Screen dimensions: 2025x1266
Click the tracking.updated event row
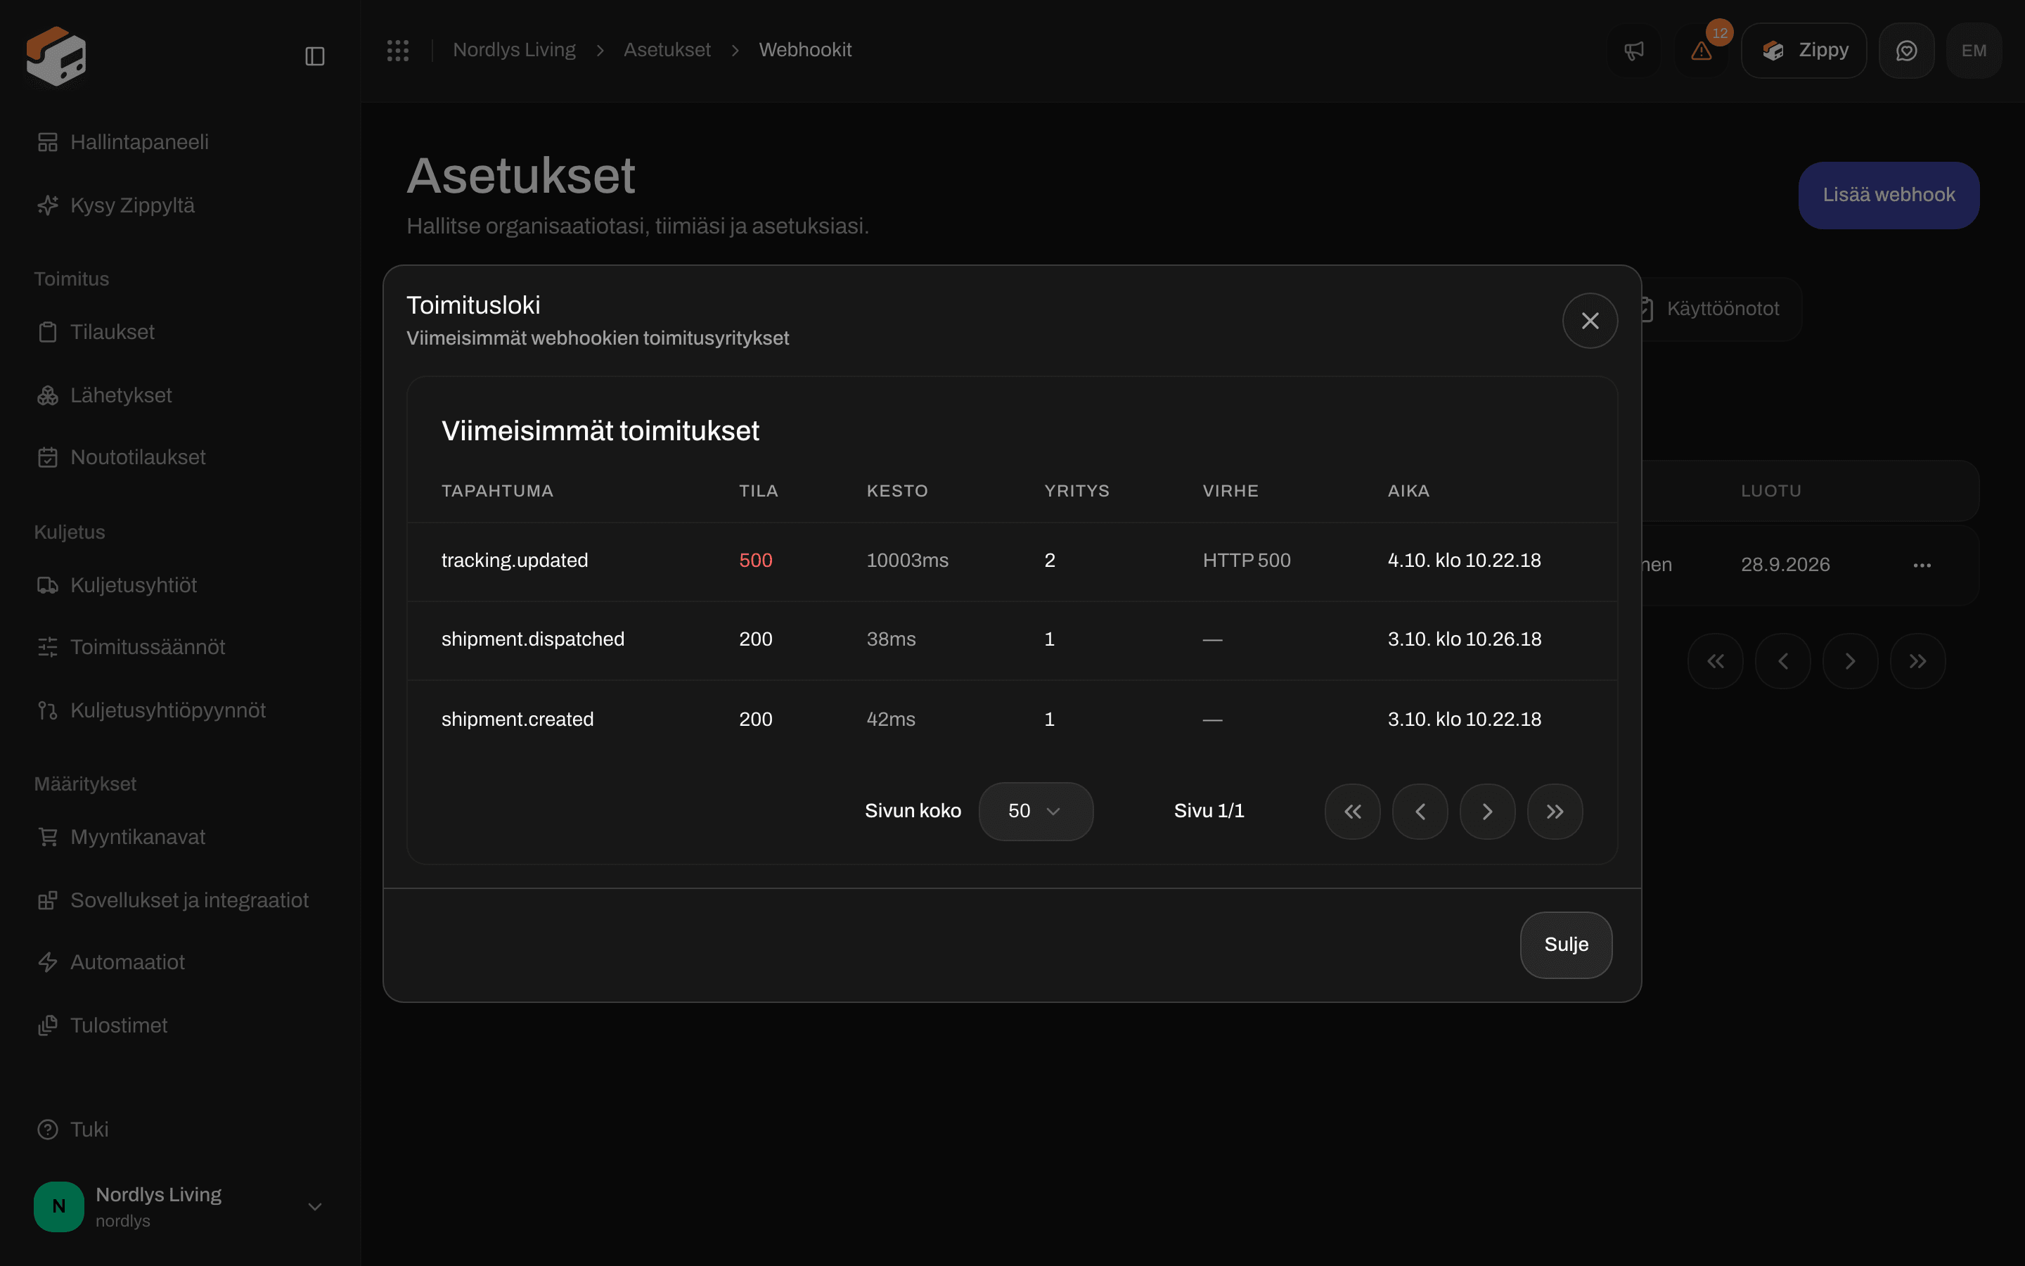click(x=1012, y=561)
